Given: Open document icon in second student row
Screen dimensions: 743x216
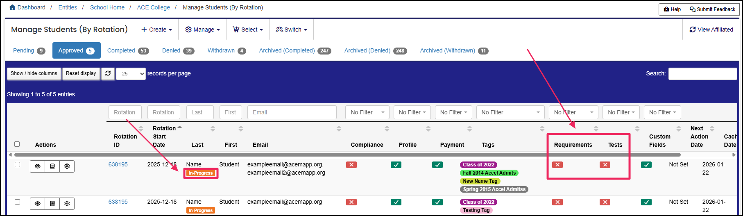Looking at the screenshot, I should [x=52, y=204].
